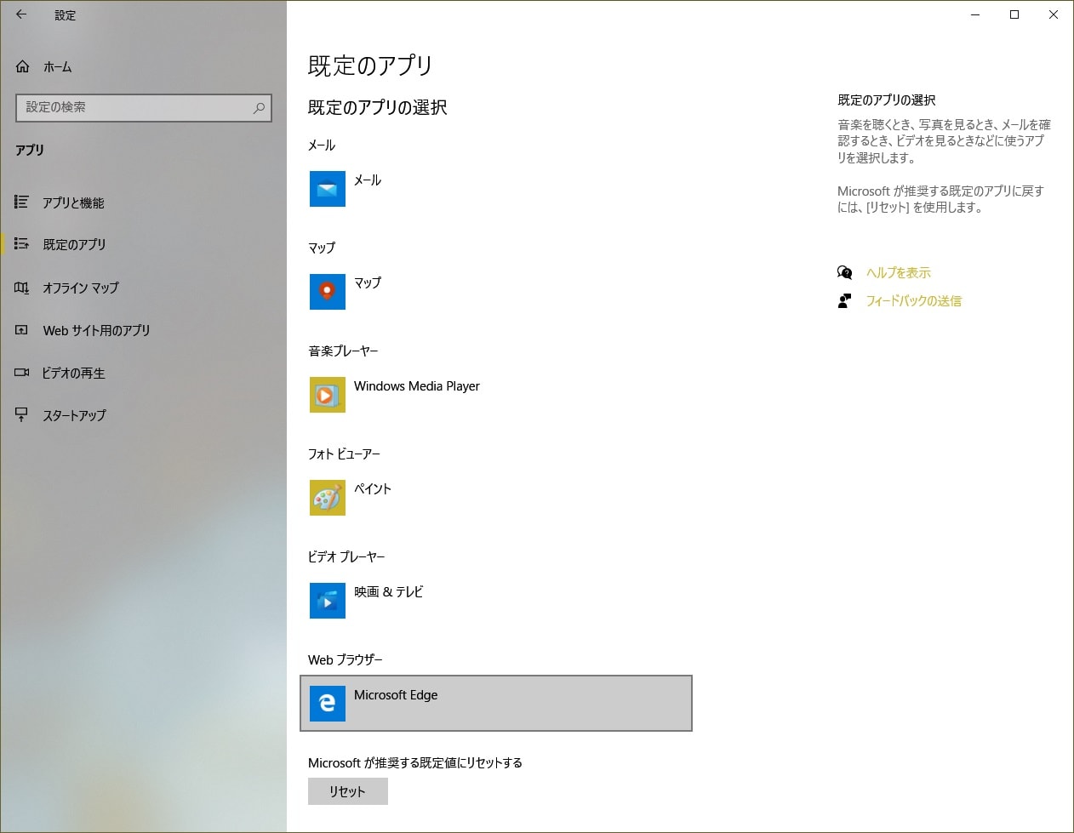Click the Maps app icon
This screenshot has height=833, width=1074.
(328, 292)
